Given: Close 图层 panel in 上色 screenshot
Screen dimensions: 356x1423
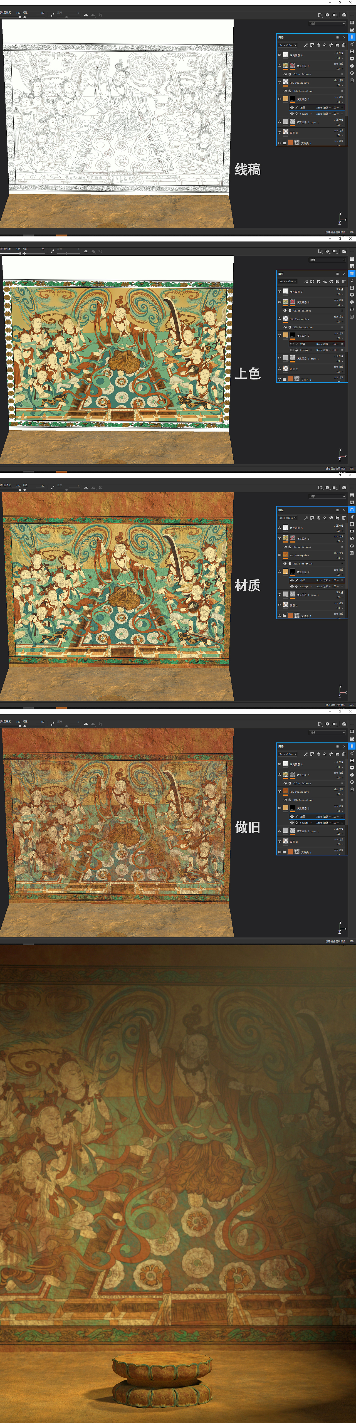Looking at the screenshot, I should point(344,274).
